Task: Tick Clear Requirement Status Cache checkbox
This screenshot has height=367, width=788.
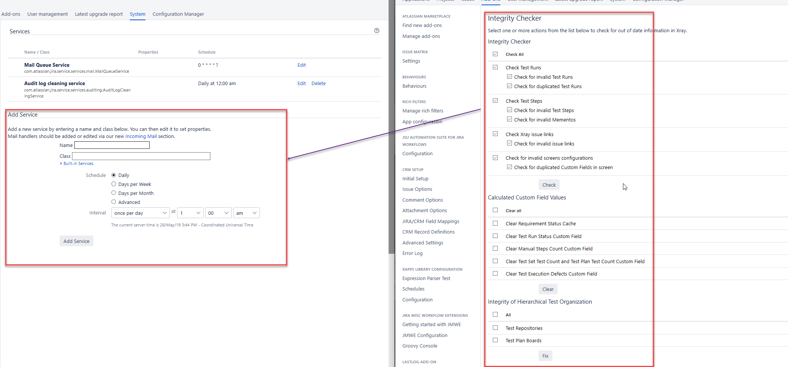Action: click(495, 223)
